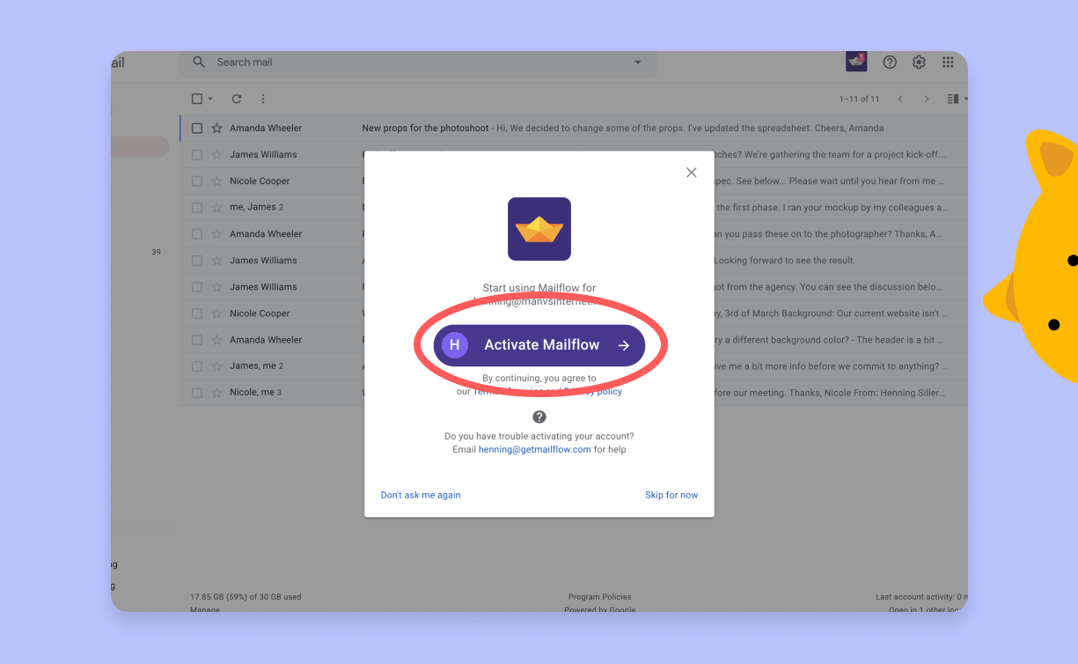
Task: Open the three-dot More menu in mail toolbar
Action: tap(262, 100)
